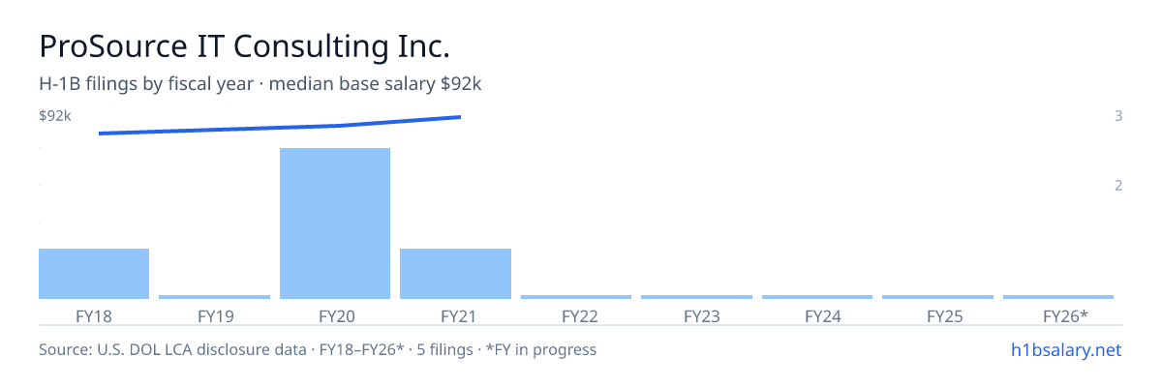Image resolution: width=1162 pixels, height=387 pixels.
Task: Click the blue median salary line
Action: 280,126
